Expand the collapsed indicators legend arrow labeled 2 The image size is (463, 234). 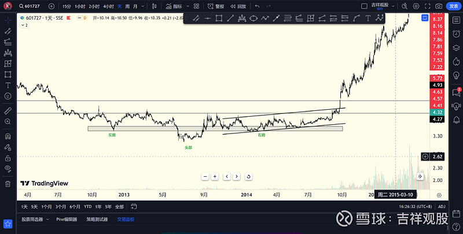point(24,25)
